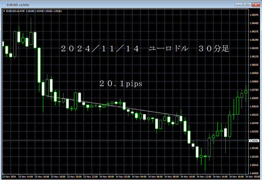Click the EURUSD-cd,M30 OHLC header text
The image size is (262, 180).
pyautogui.click(x=34, y=11)
